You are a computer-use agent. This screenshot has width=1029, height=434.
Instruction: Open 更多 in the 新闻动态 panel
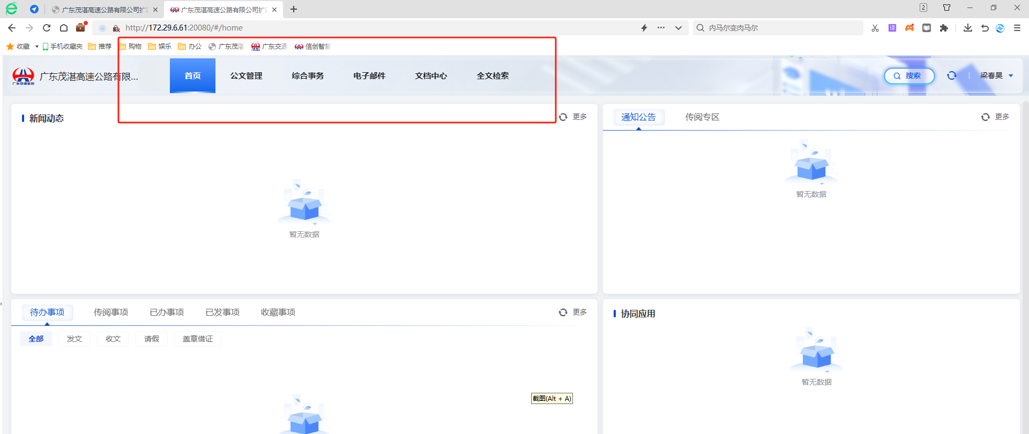tap(580, 117)
